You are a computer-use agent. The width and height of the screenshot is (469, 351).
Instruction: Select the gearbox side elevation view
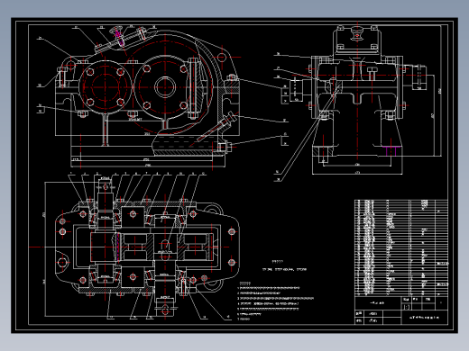(x=358, y=101)
